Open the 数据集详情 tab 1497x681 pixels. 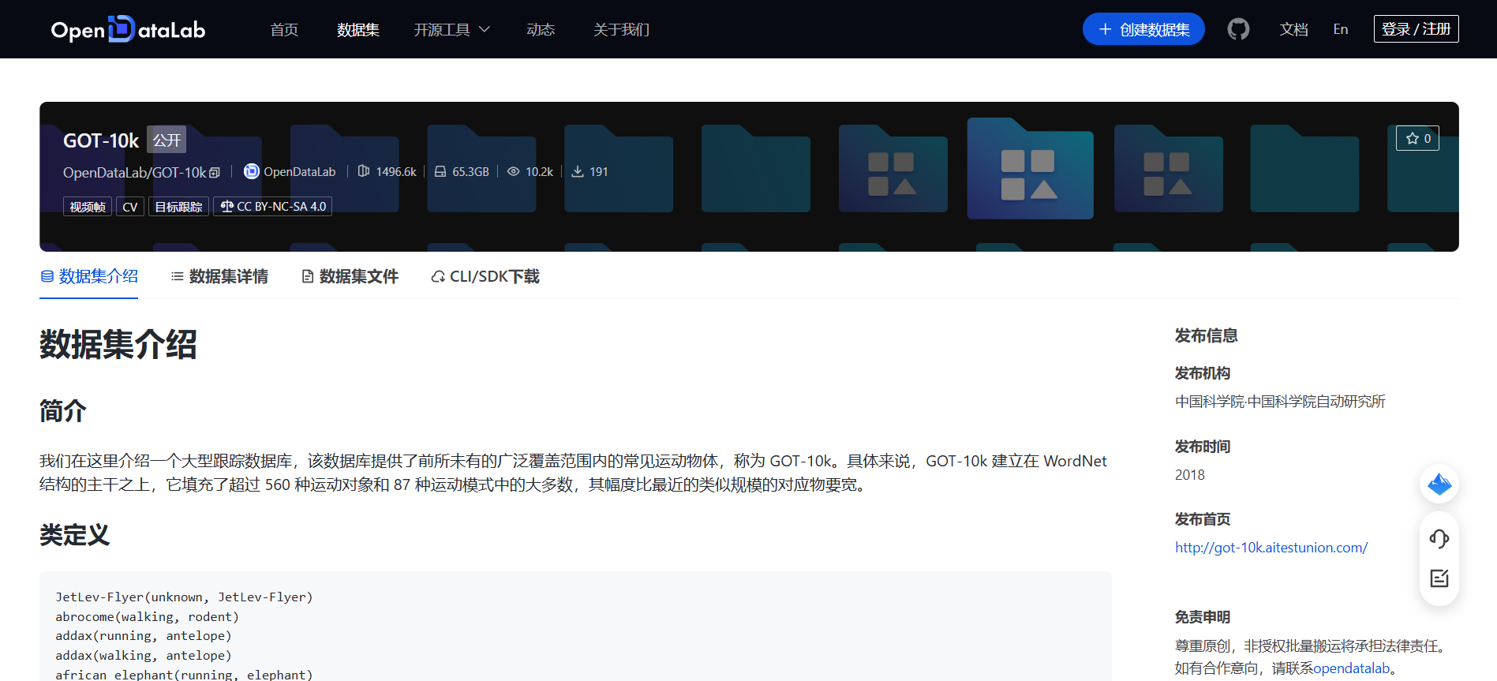[219, 276]
